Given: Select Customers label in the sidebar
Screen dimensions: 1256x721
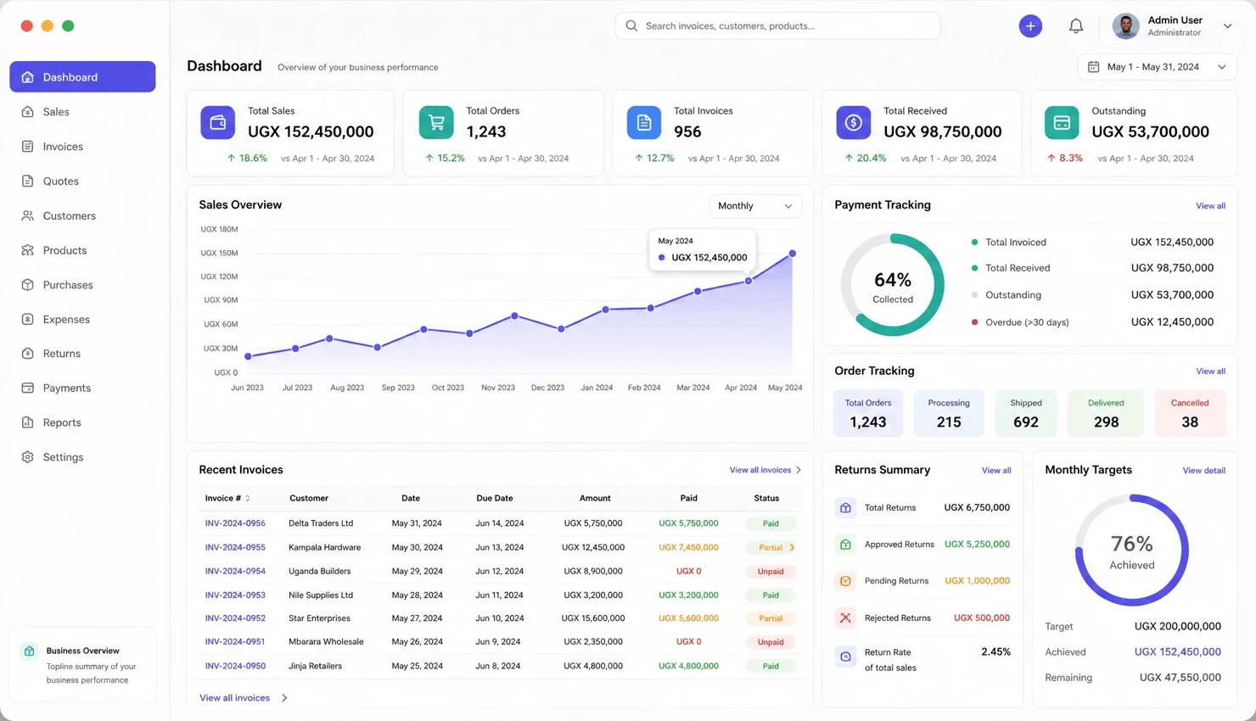Looking at the screenshot, I should [x=70, y=216].
